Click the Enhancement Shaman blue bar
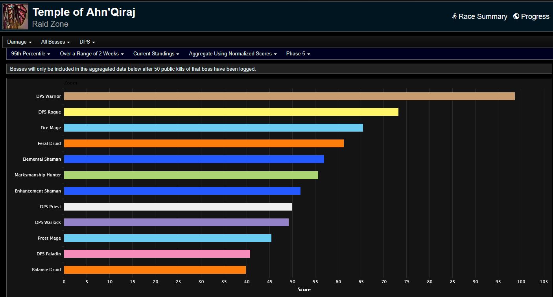 pyautogui.click(x=182, y=191)
